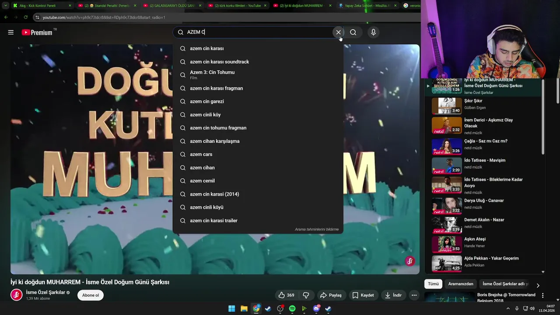Play Demet Akalın - Nazar thumbnail

coord(447,224)
